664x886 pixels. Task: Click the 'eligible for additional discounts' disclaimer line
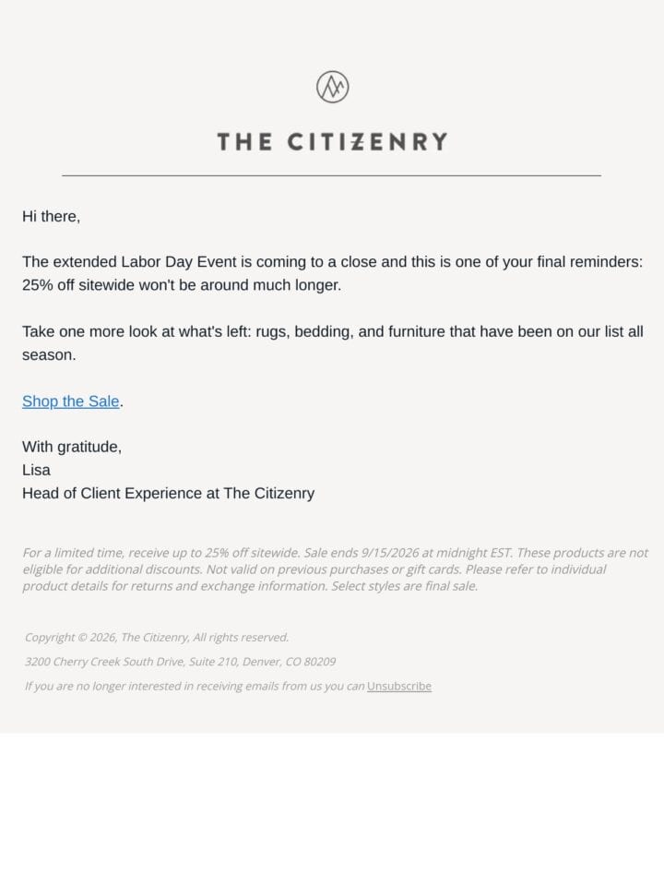click(x=314, y=569)
